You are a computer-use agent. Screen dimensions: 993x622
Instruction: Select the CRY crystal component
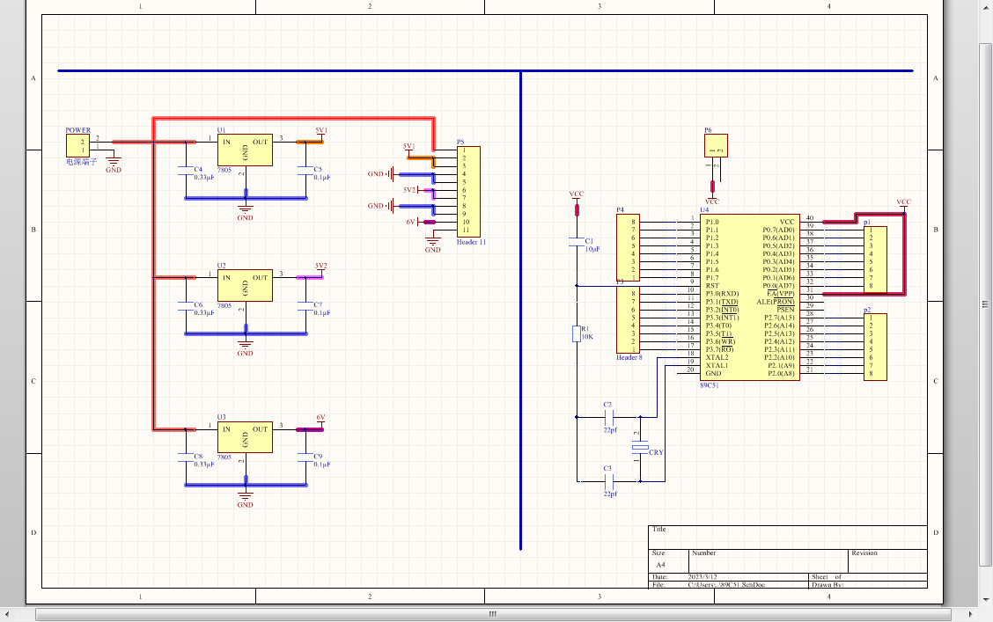(x=640, y=449)
